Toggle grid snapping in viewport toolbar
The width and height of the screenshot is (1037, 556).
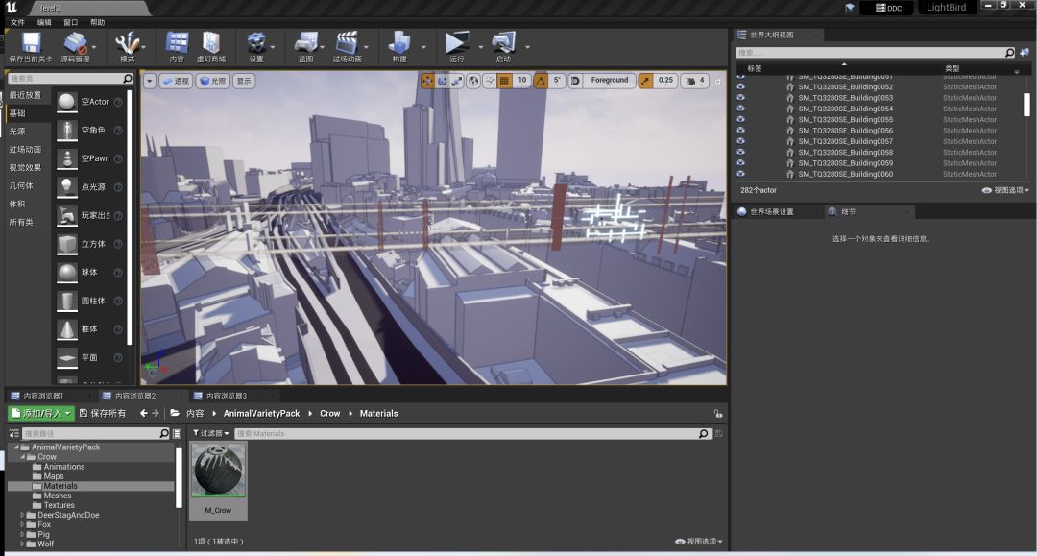504,81
